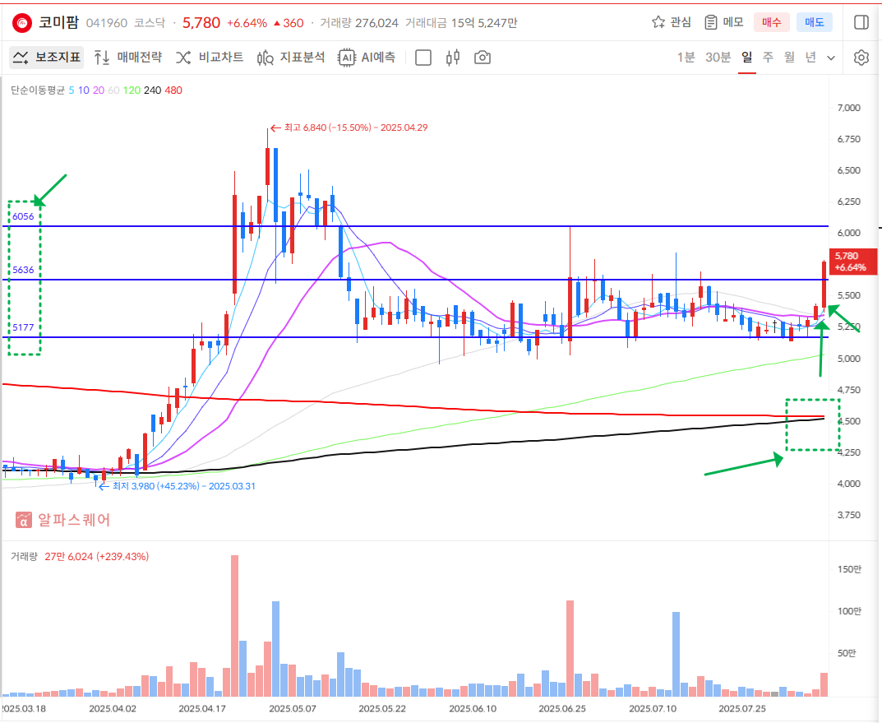882x723 pixels.
Task: Open chart settings gear icon
Action: 861,58
